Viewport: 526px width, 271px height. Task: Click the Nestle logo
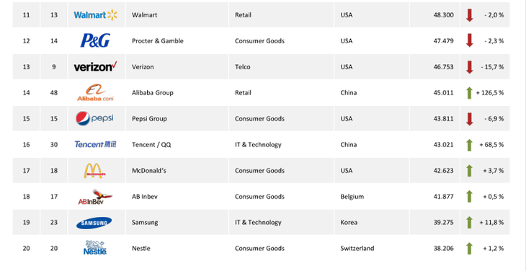coord(95,248)
